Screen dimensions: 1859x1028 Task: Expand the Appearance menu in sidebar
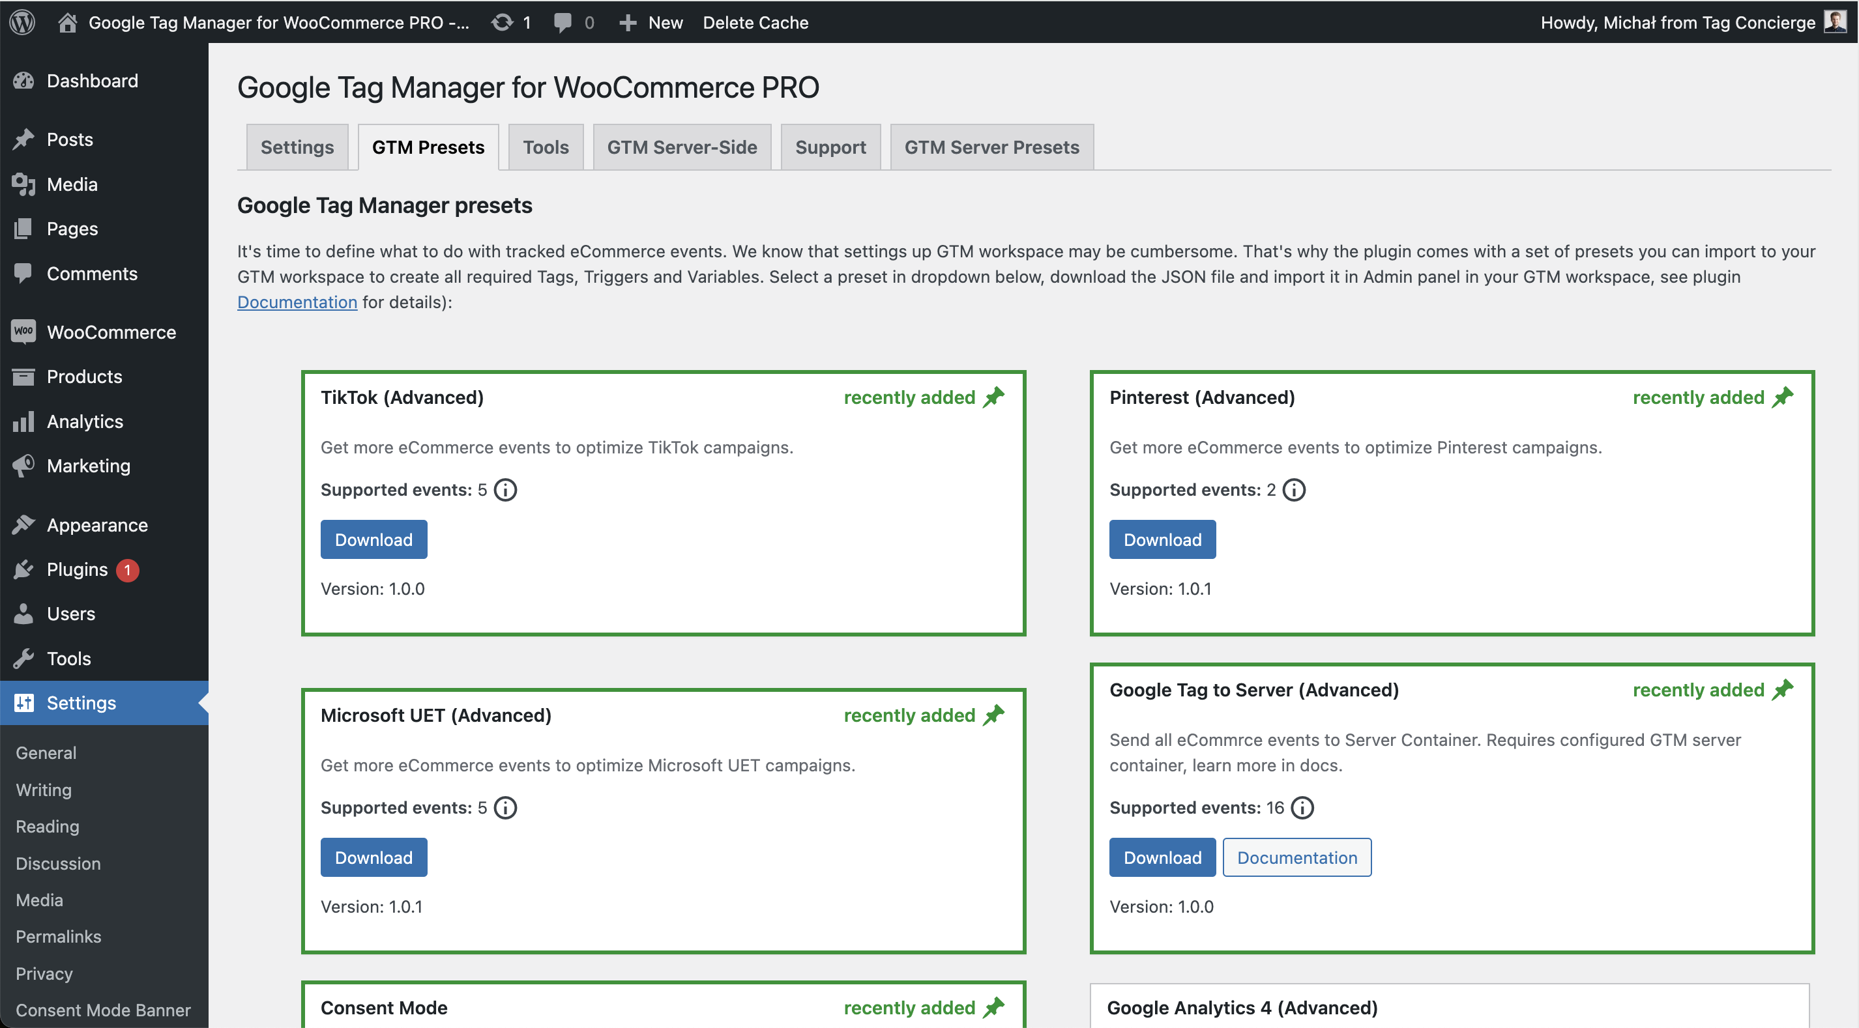coord(96,525)
